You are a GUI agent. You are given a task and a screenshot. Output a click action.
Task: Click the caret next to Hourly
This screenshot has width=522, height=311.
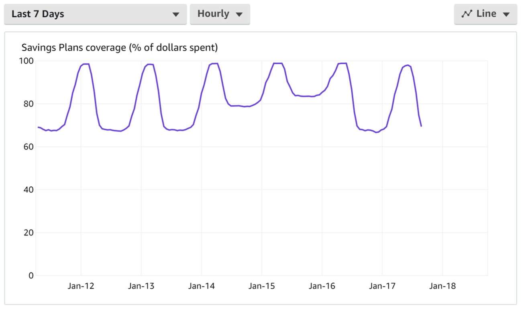(x=239, y=14)
